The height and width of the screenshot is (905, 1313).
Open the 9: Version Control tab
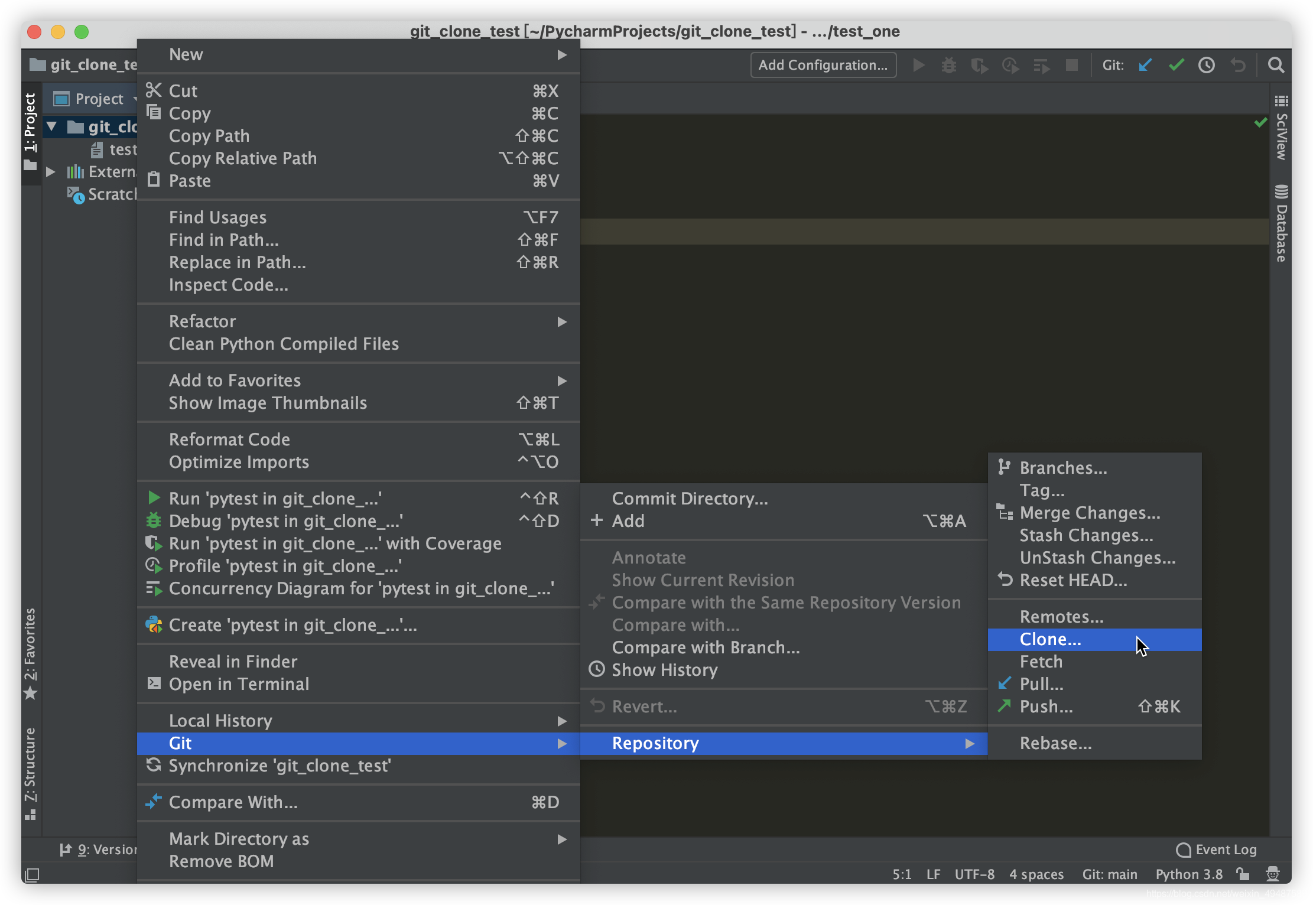click(x=98, y=849)
